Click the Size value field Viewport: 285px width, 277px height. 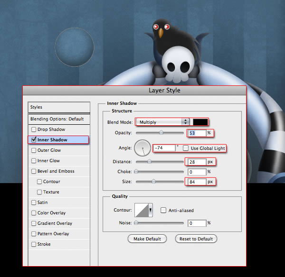(x=197, y=182)
